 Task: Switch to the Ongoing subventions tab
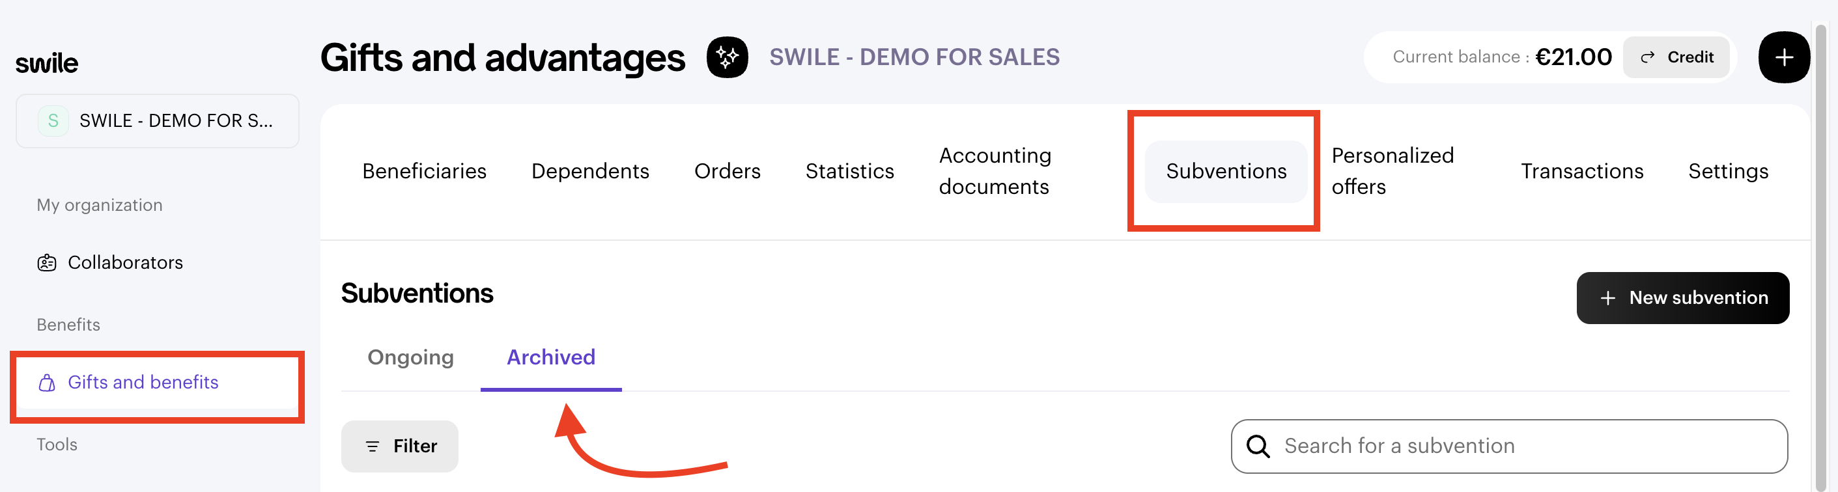coord(410,357)
